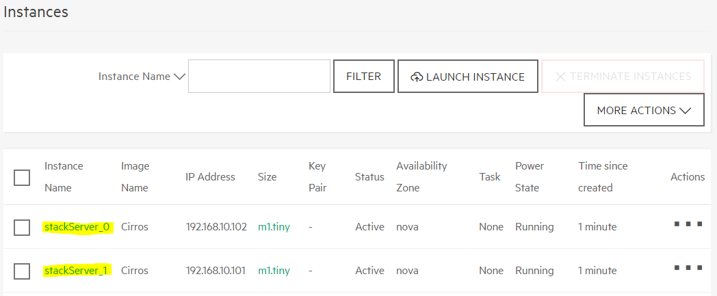Click the Launch Instance button

coord(468,77)
